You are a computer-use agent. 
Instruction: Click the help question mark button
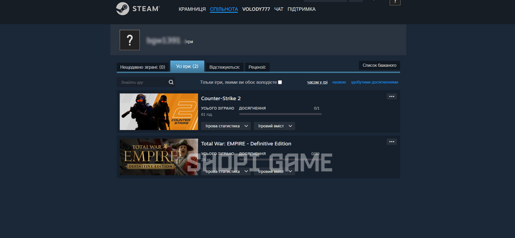coord(395,2)
